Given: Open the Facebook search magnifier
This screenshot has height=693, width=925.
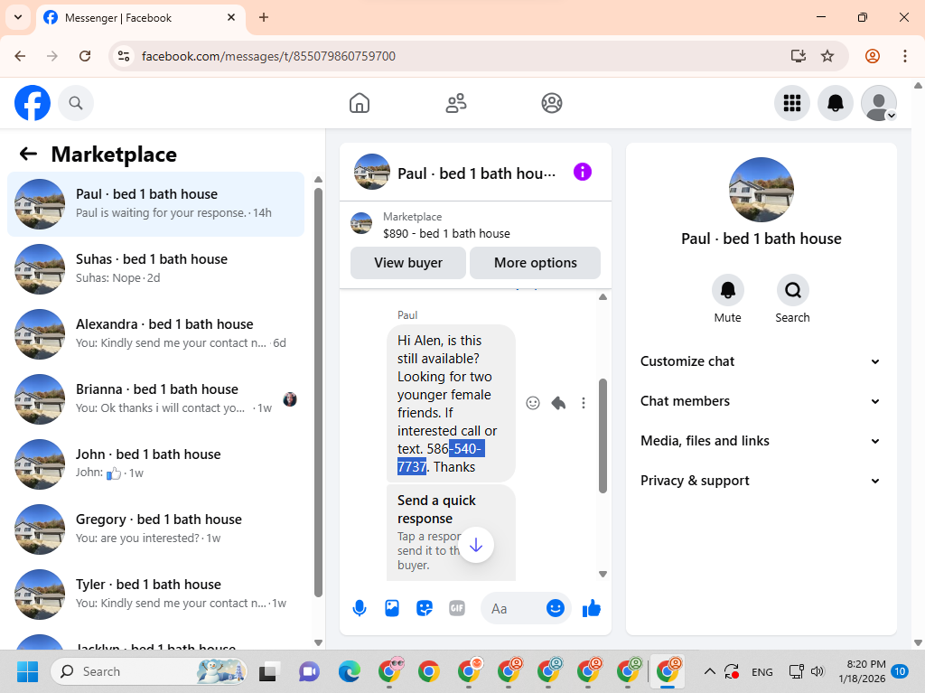Looking at the screenshot, I should point(76,103).
